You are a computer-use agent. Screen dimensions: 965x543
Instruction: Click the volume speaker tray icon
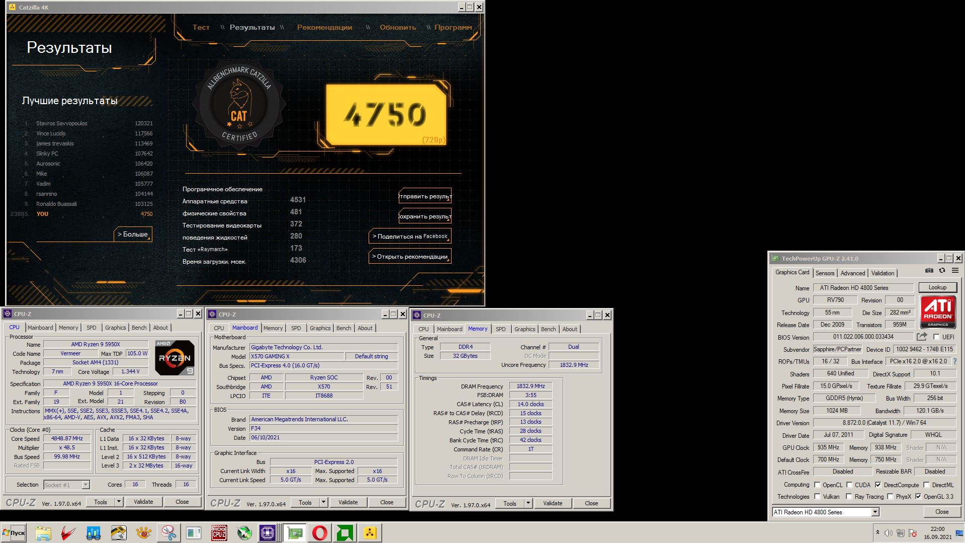pos(889,533)
